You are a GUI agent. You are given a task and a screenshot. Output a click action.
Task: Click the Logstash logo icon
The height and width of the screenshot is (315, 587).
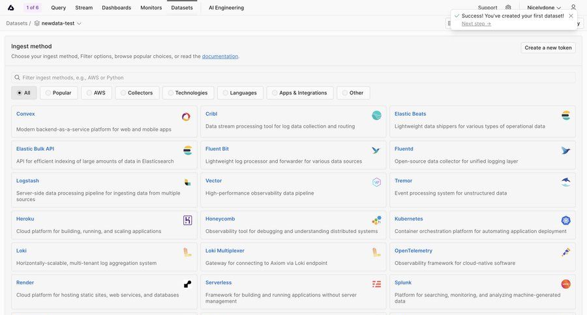click(188, 182)
